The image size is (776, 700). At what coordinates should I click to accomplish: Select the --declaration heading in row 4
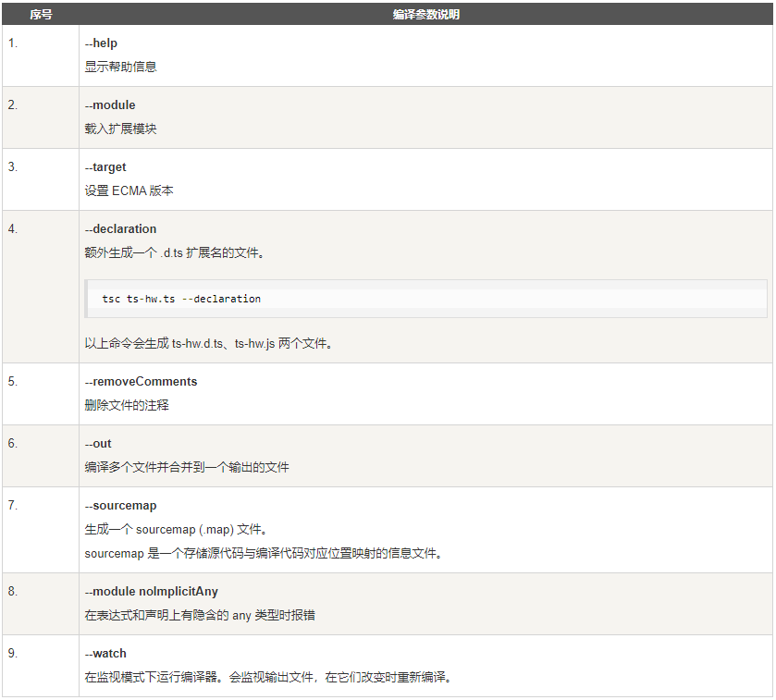(120, 229)
